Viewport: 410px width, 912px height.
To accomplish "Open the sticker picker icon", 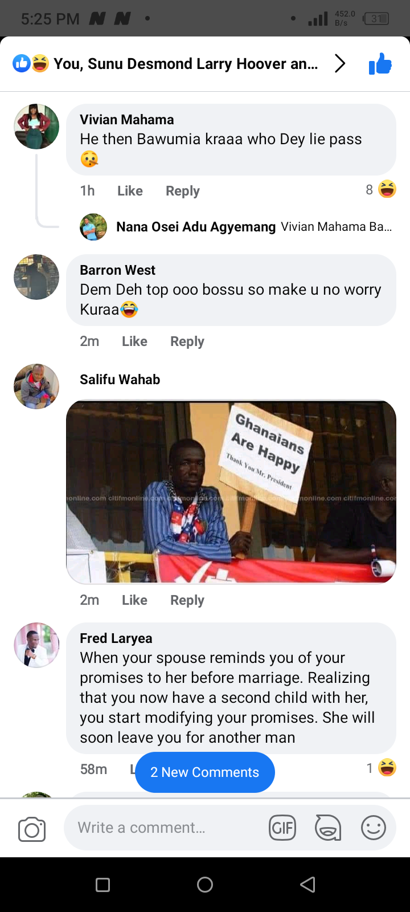I will pyautogui.click(x=328, y=828).
